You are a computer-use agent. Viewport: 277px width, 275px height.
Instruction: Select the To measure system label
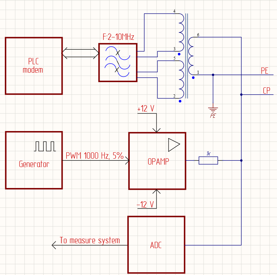click(90, 240)
